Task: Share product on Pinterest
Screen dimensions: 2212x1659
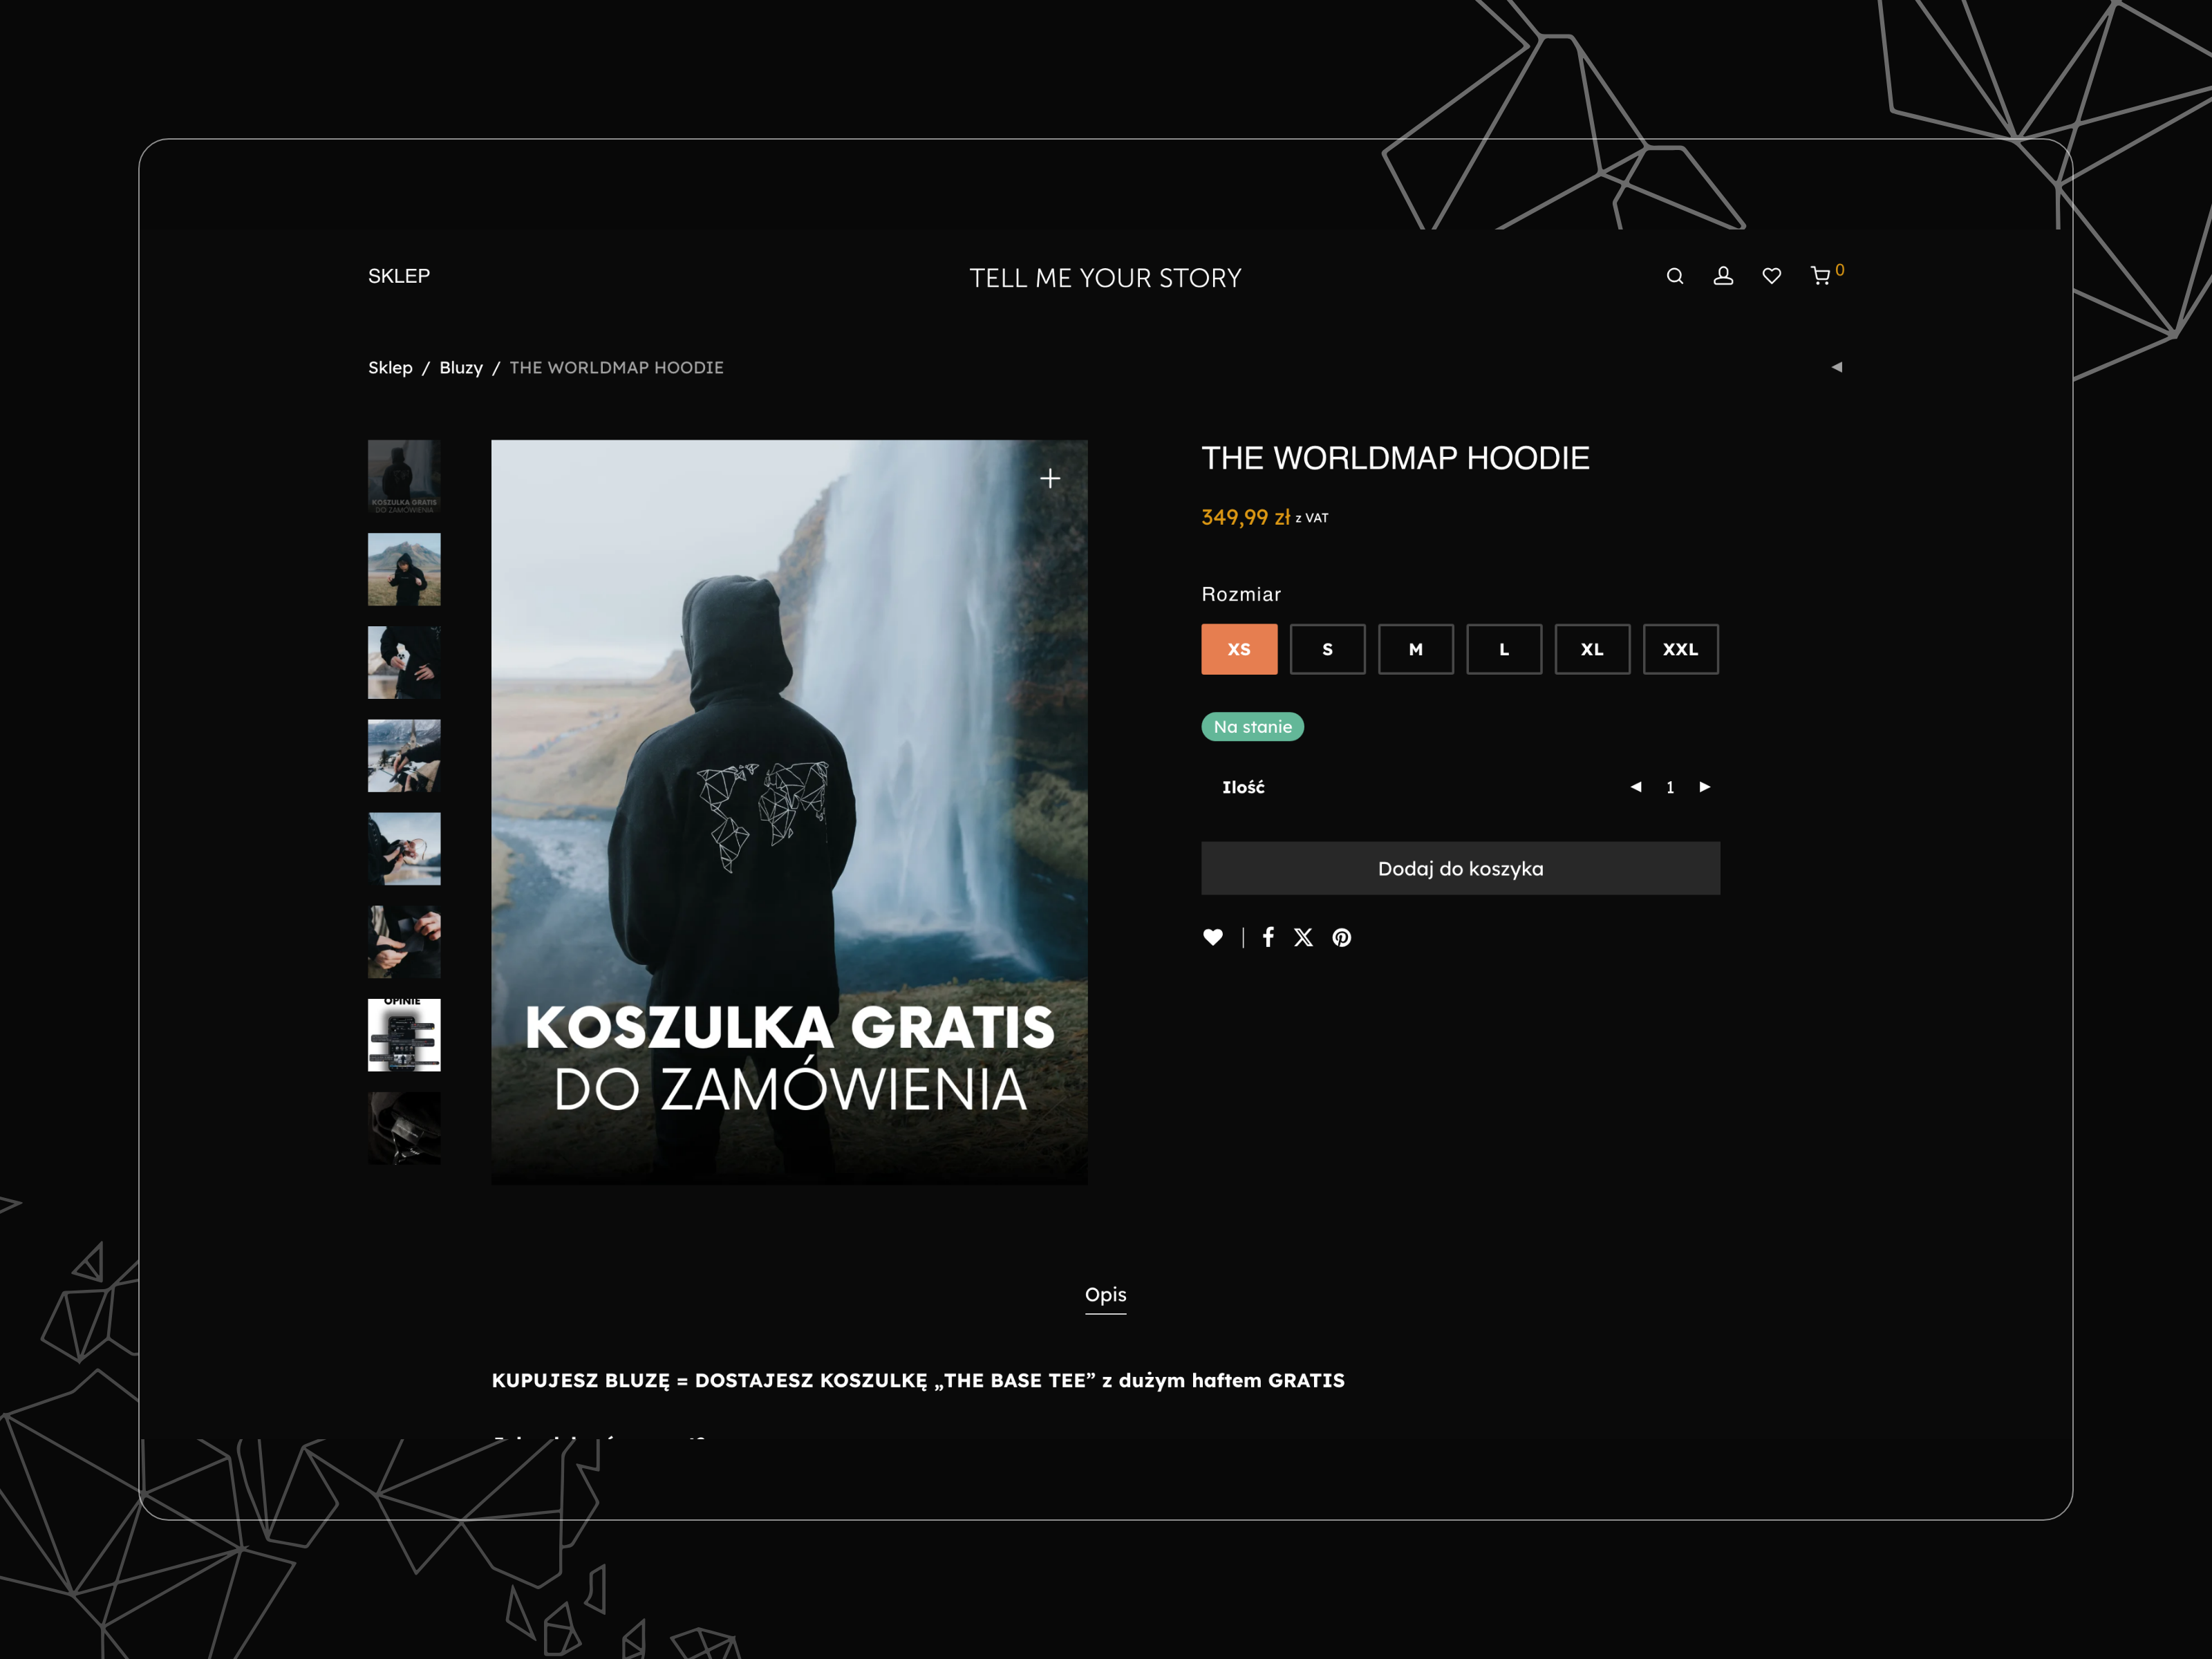Action: [x=1342, y=937]
